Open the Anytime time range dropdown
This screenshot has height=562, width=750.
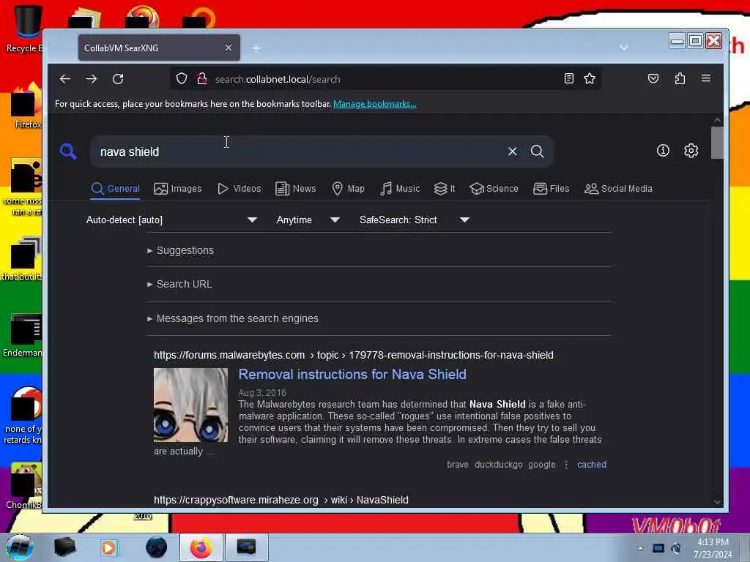coord(308,220)
